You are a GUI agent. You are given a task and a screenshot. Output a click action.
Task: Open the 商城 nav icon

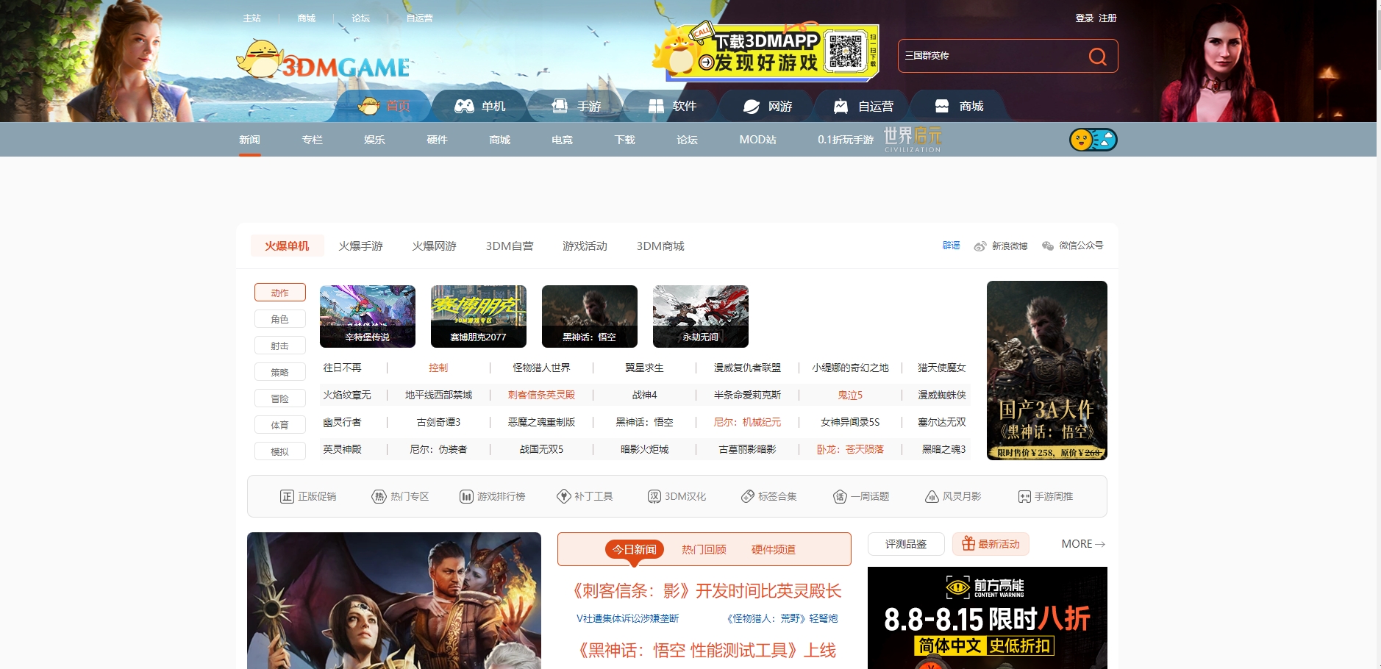pos(941,106)
